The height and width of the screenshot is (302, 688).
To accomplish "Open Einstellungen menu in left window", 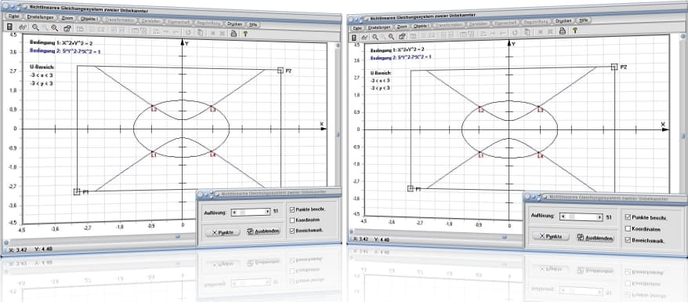I will pyautogui.click(x=40, y=17).
